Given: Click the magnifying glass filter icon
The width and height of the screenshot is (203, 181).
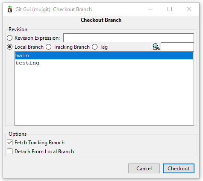Looking at the screenshot, I should coord(156,47).
